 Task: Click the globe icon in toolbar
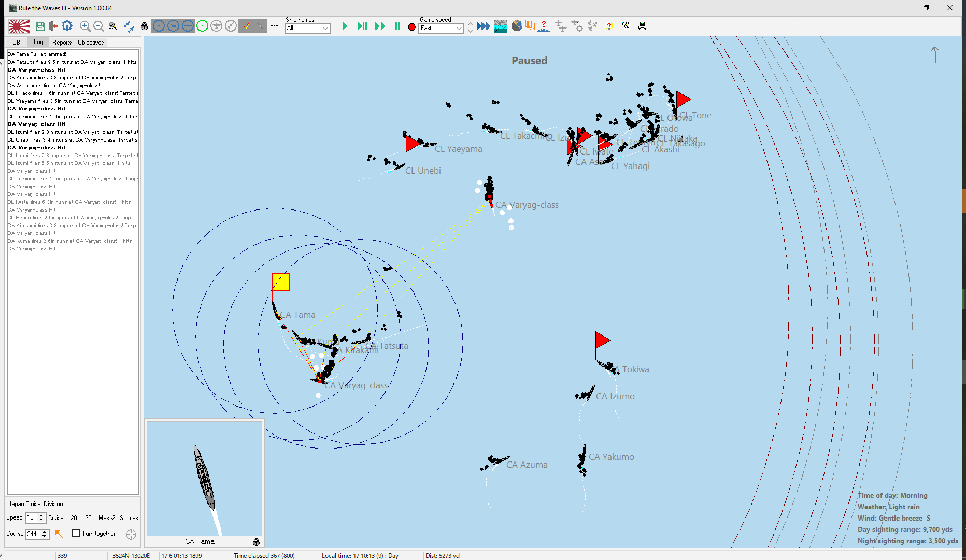pyautogui.click(x=517, y=26)
